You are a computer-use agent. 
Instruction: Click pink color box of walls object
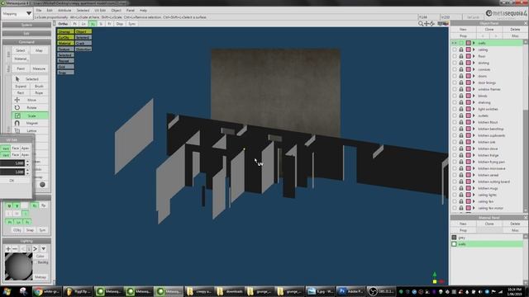(x=469, y=43)
